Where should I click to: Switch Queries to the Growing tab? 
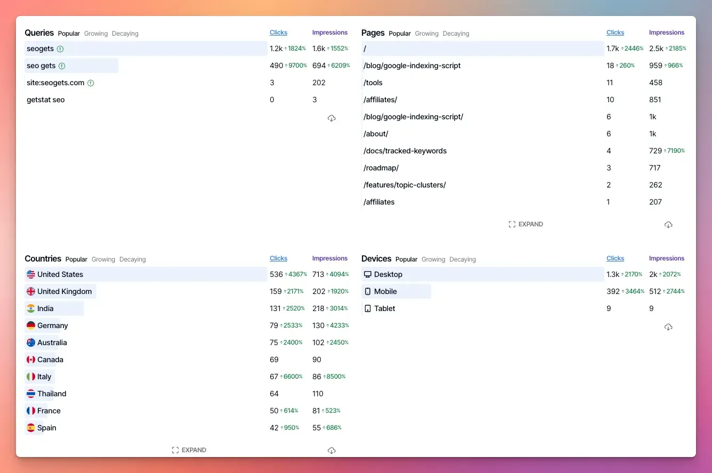[x=96, y=34]
